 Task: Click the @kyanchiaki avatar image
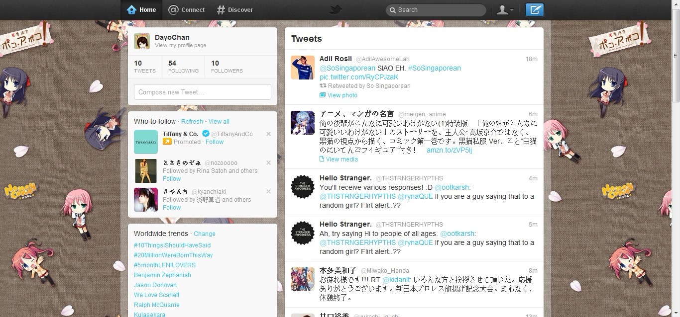[x=146, y=200]
